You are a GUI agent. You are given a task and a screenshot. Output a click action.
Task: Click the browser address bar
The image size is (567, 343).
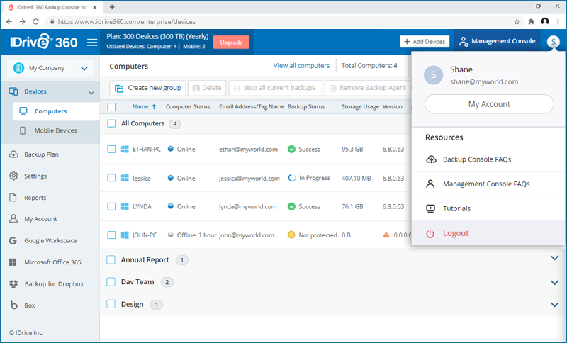(283, 22)
